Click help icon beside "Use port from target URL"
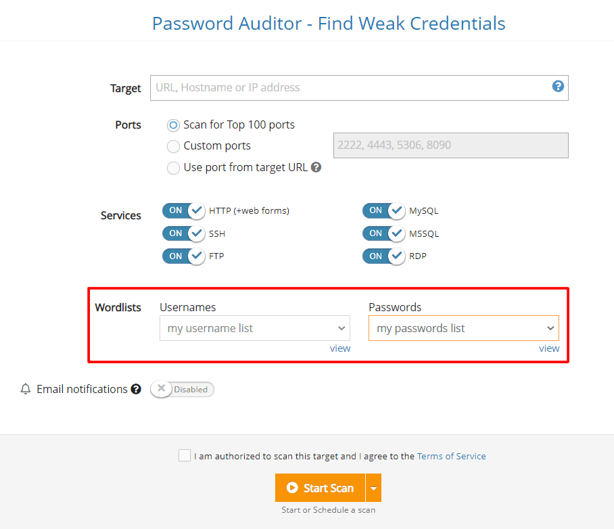The image size is (614, 529). click(x=316, y=167)
